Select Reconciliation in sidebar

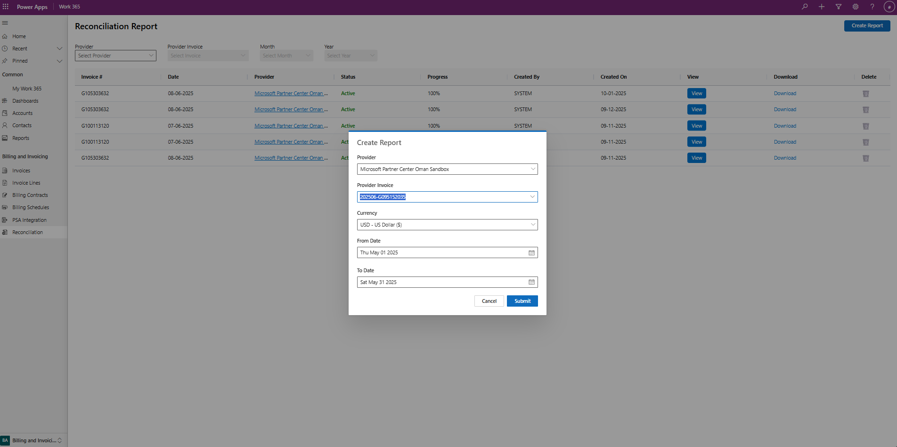(33, 232)
